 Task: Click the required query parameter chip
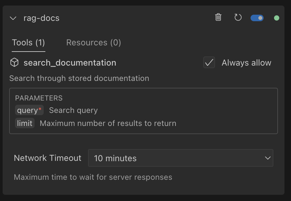tap(29, 110)
